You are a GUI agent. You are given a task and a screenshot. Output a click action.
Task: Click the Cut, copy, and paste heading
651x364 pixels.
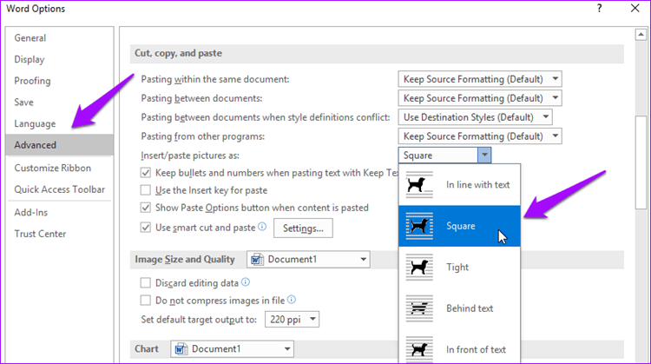pos(178,53)
